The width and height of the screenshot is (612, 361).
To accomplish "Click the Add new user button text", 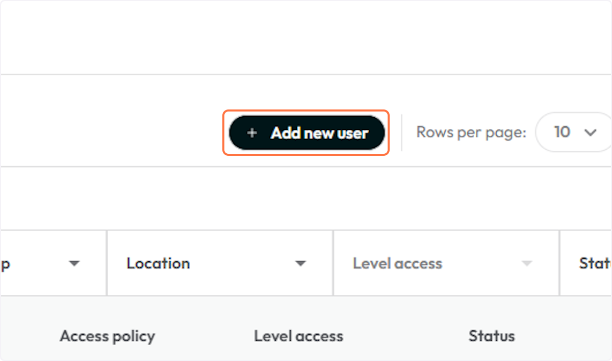I will click(x=319, y=133).
